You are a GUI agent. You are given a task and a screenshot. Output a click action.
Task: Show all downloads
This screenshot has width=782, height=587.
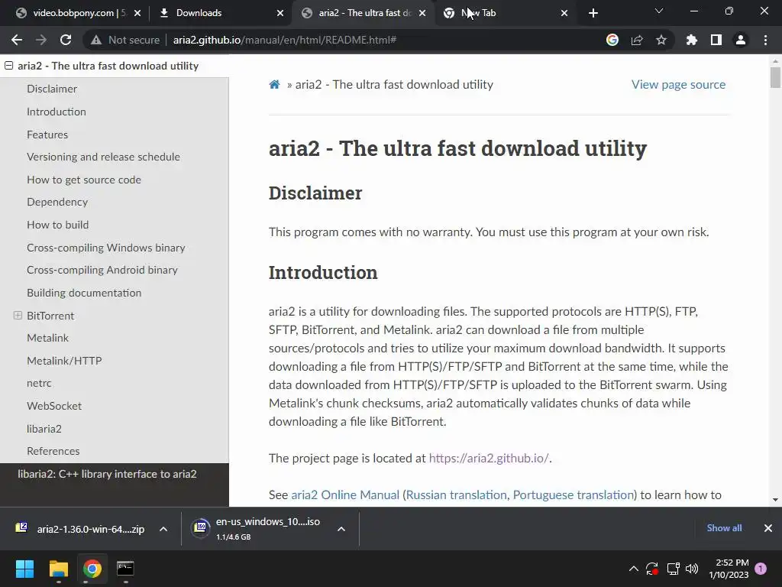724,528
